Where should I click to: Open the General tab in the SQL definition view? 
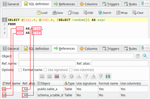click(x=11, y=4)
